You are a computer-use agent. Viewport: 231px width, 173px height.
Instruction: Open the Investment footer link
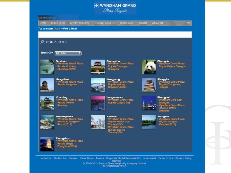coord(150,158)
